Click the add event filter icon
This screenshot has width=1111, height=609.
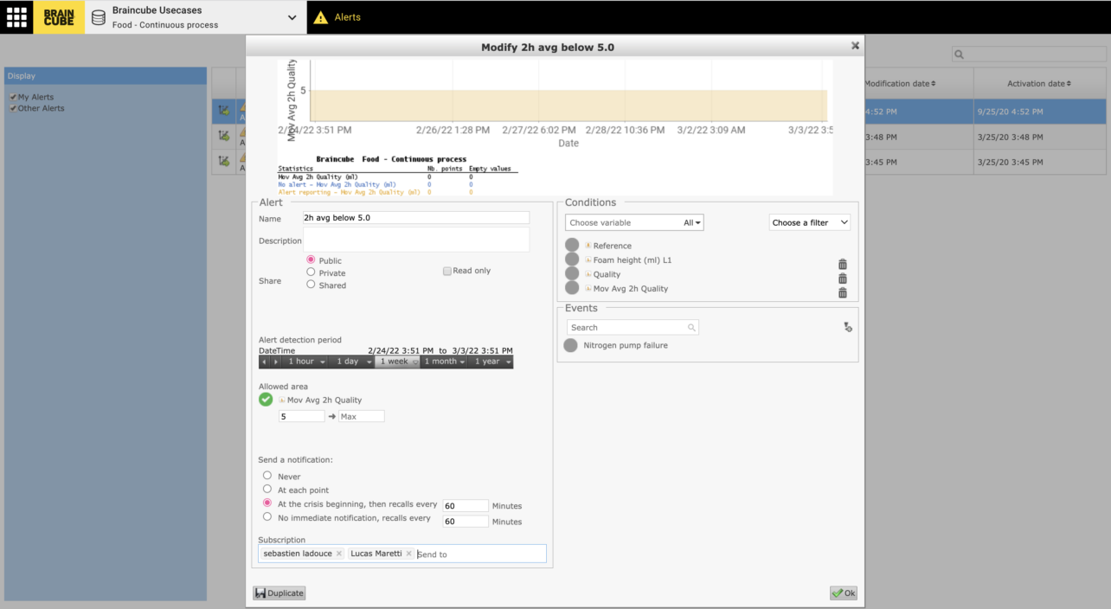tap(847, 328)
